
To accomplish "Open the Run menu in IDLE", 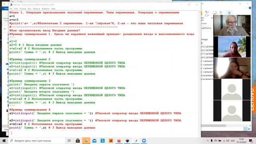I will (29, 9).
